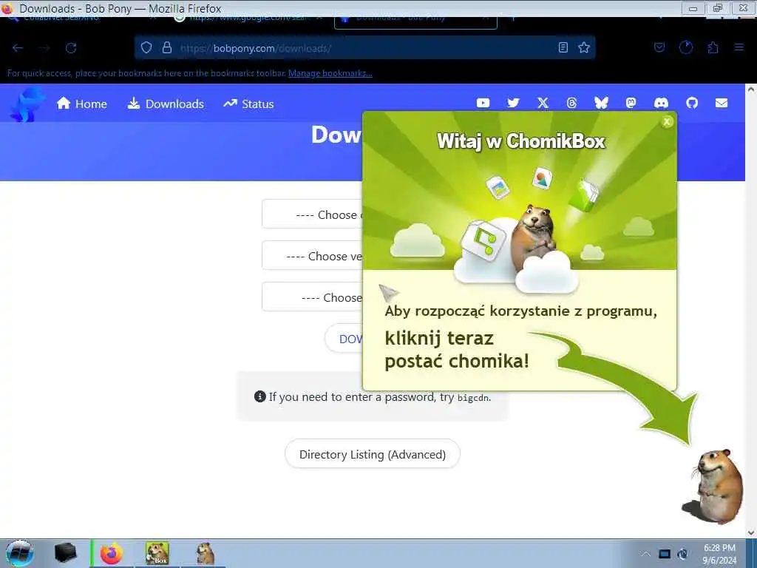Bookmark this page with the star icon

pos(584,47)
